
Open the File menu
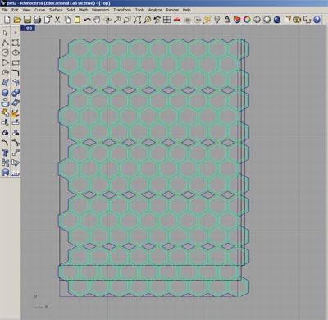[x=5, y=10]
